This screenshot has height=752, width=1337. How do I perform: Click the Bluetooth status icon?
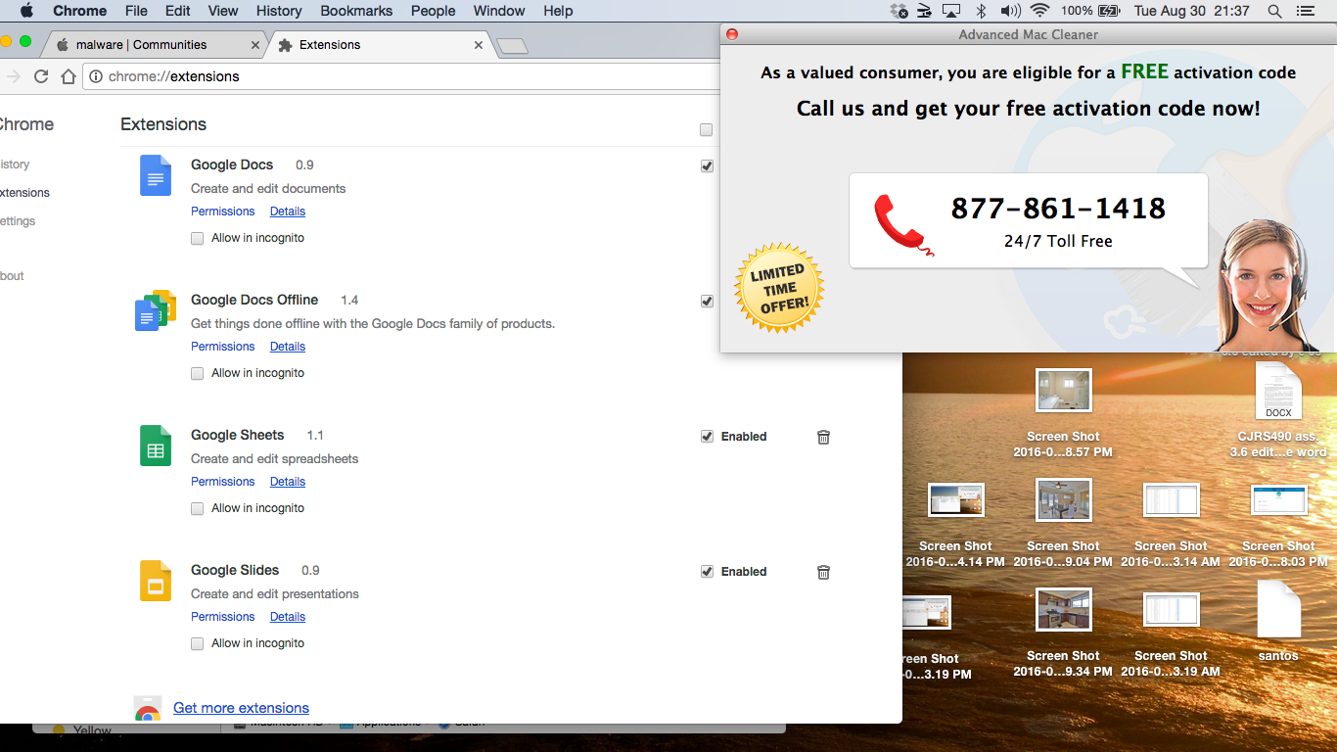981,11
